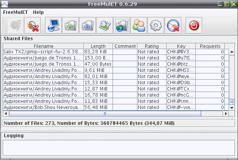Select the file with length 153,00 B...
The width and height of the screenshot is (238, 160).
tap(116, 58)
